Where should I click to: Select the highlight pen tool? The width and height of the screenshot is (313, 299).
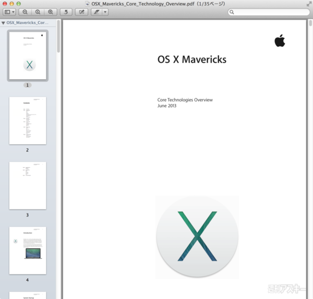pyautogui.click(x=97, y=12)
